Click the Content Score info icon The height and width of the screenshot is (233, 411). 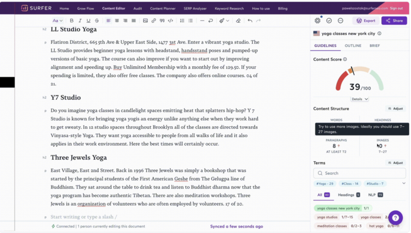[x=345, y=59]
